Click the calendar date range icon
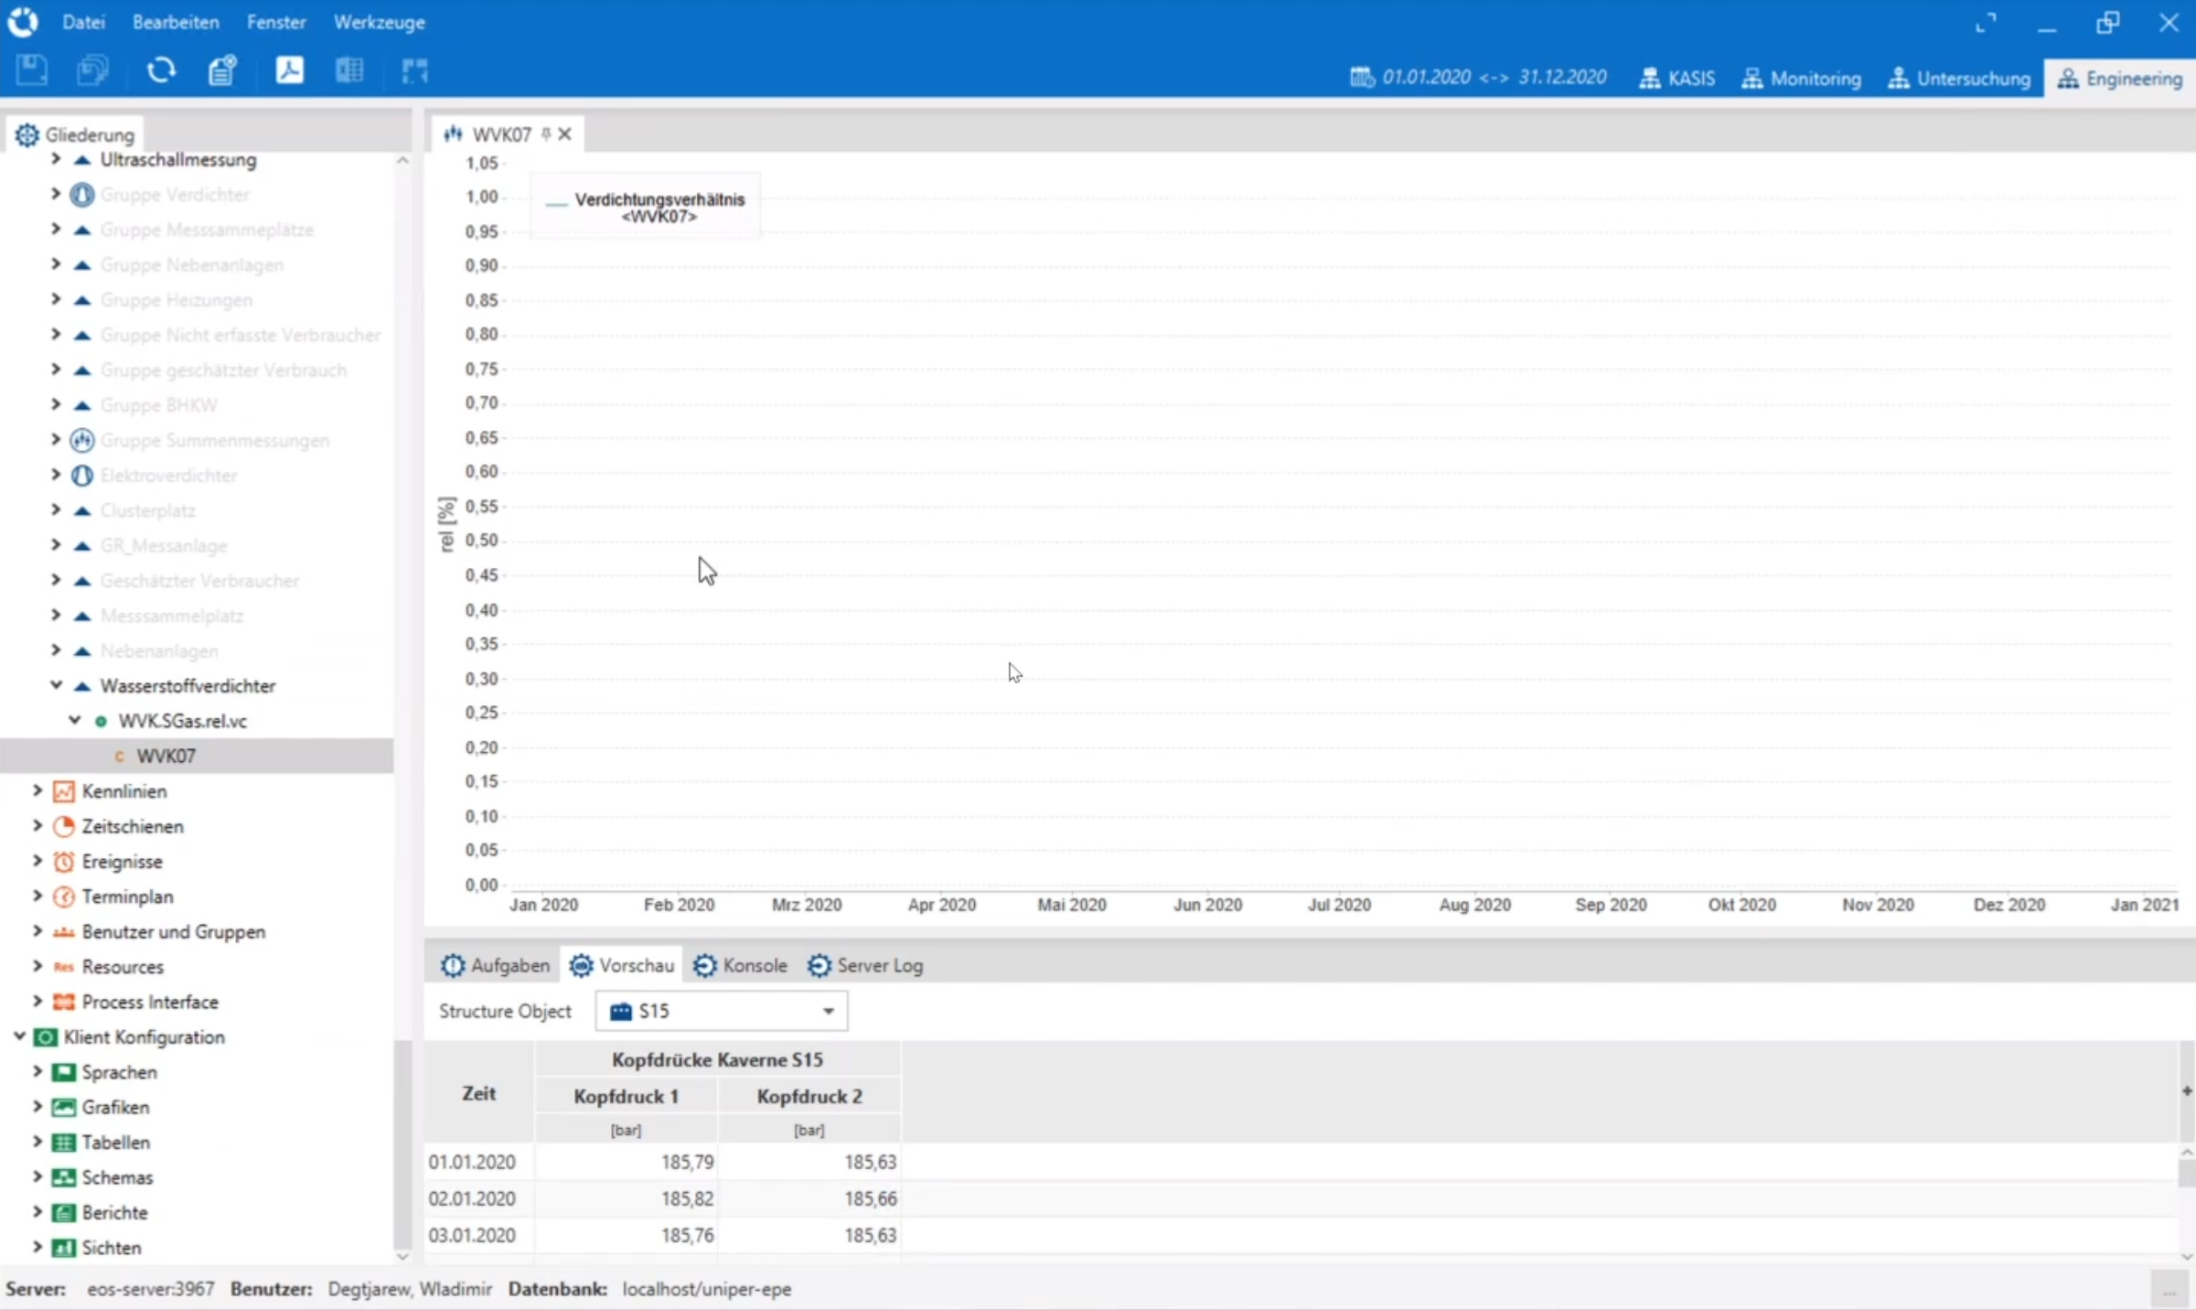Viewport: 2196px width, 1310px height. pyautogui.click(x=1362, y=77)
